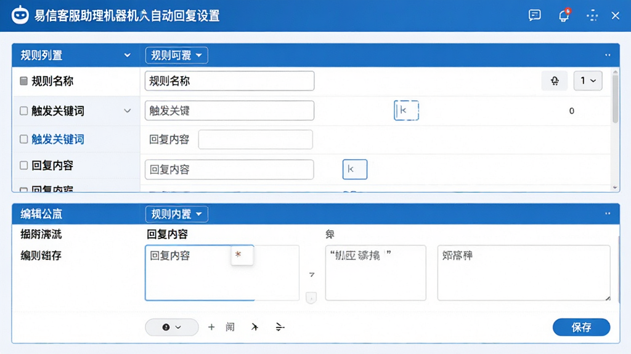Click the 阅 icon in the bottom toolbar
Screen dimensions: 631x354
[230, 327]
